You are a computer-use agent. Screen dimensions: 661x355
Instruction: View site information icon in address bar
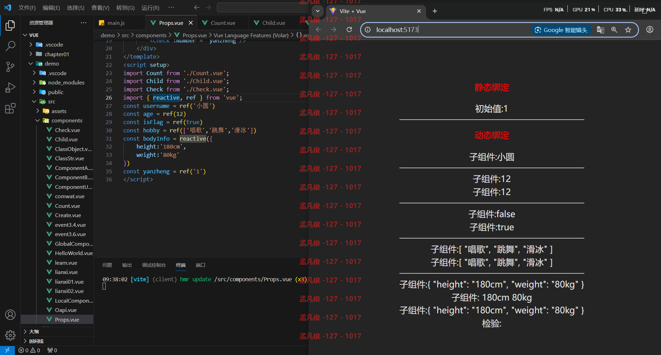(x=368, y=30)
